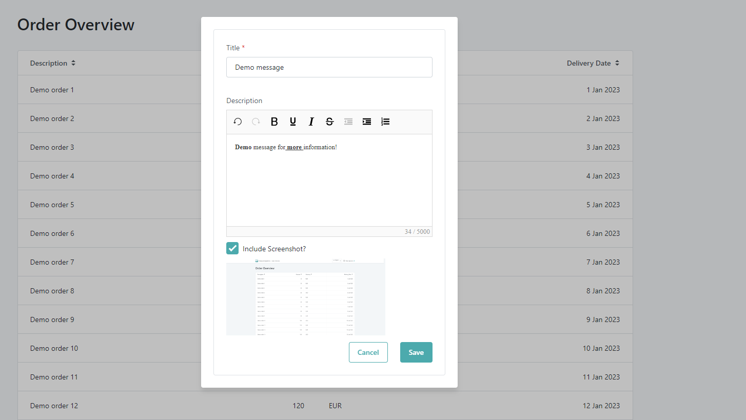
Task: Click the undo icon in editor toolbar
Action: (238, 122)
